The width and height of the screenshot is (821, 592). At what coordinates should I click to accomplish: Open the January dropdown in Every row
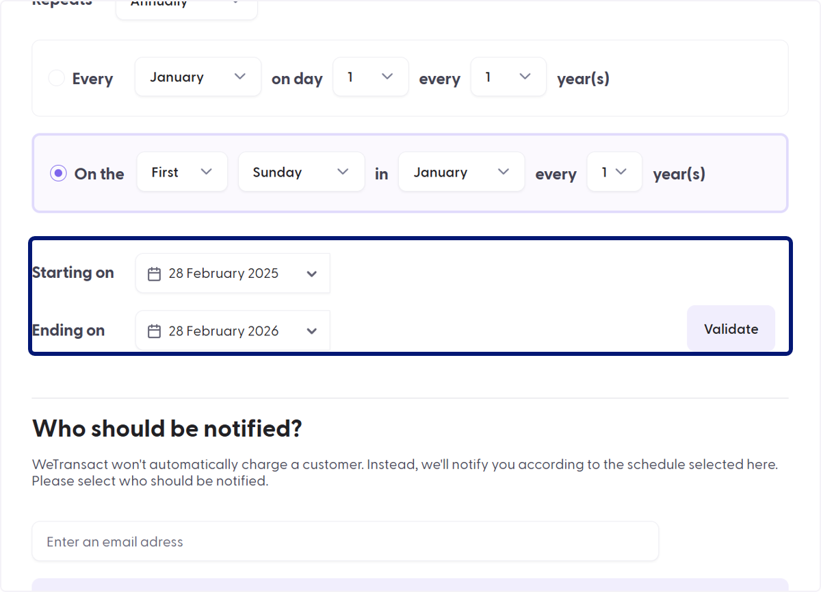[198, 77]
